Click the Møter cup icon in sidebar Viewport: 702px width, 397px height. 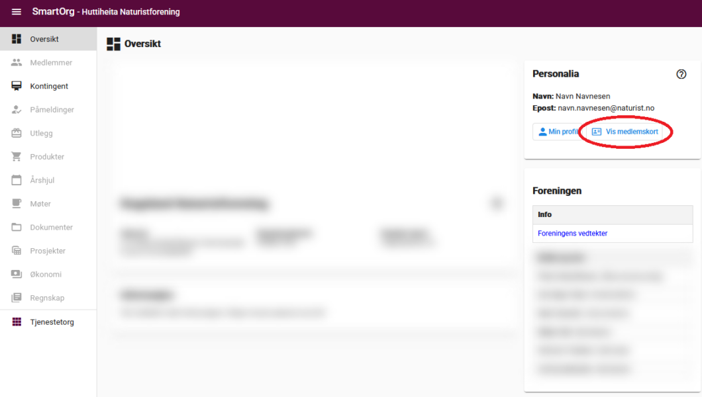17,204
